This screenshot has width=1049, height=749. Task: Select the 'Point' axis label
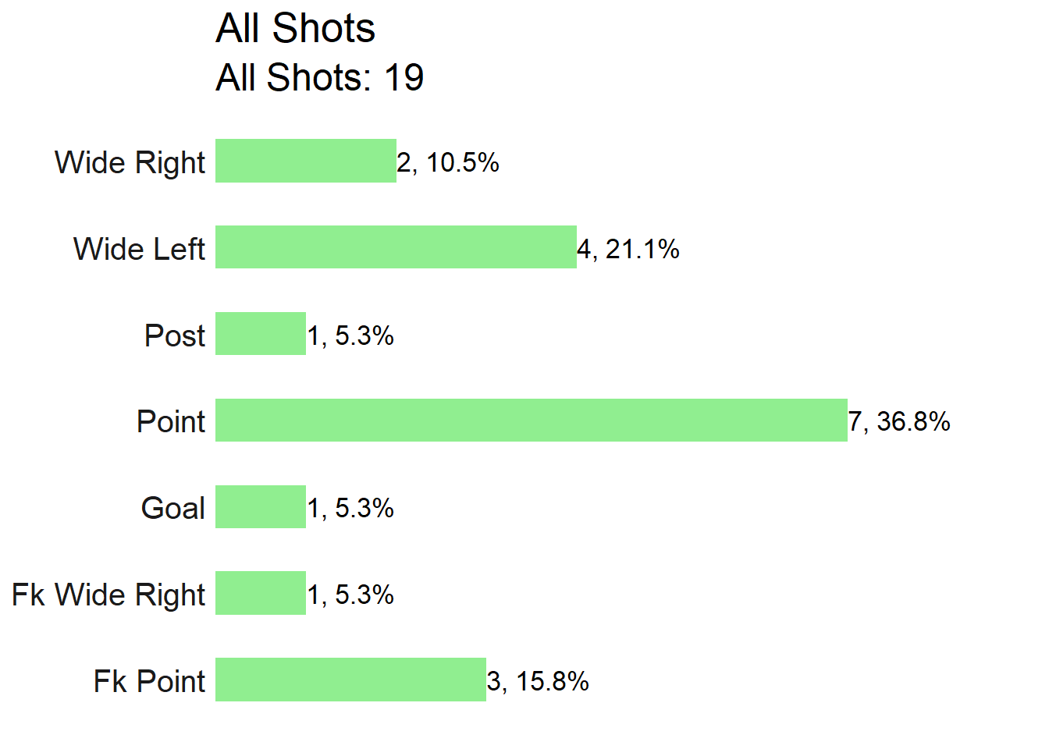click(171, 421)
